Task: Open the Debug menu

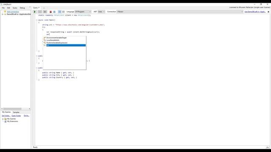Action: point(22,8)
